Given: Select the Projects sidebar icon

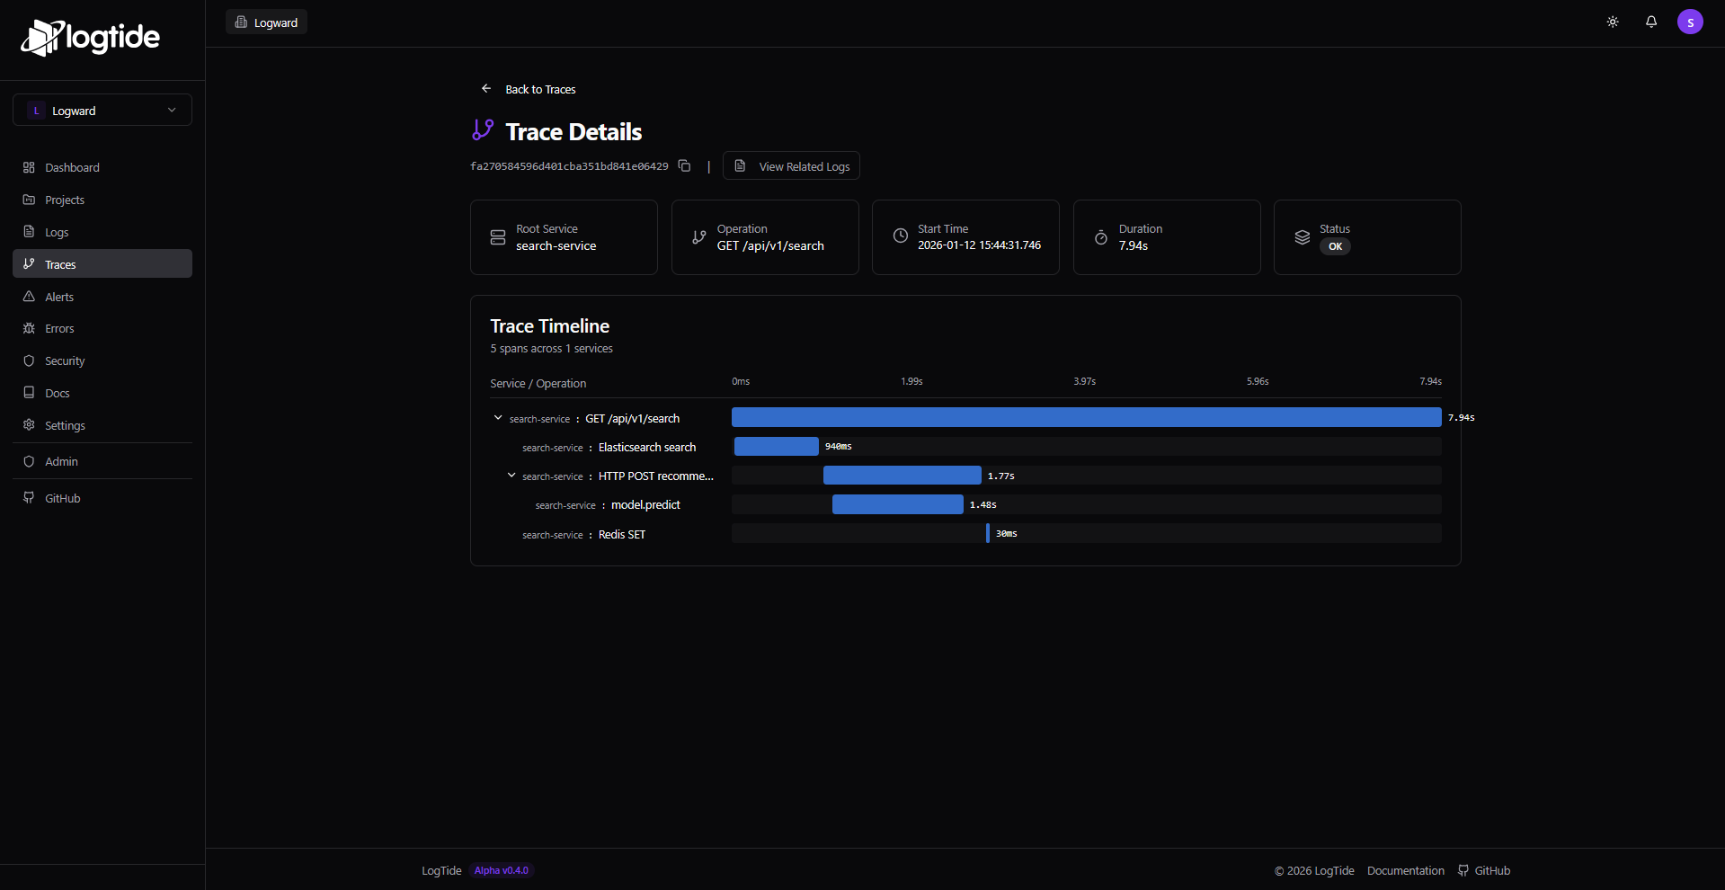Looking at the screenshot, I should point(30,200).
